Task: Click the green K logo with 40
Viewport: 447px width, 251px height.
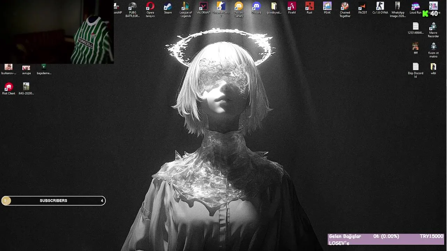Action: (x=430, y=14)
